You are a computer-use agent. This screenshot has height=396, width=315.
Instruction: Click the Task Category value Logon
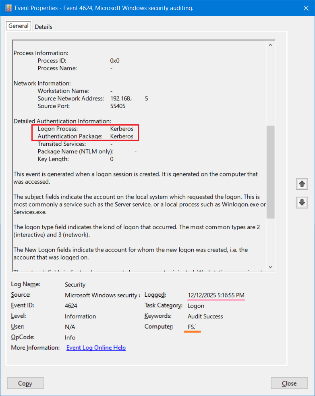(196, 306)
